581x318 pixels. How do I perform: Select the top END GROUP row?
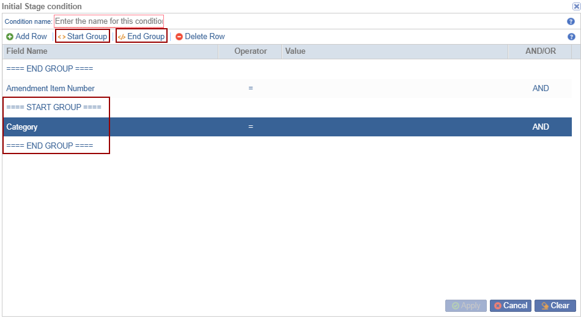50,69
